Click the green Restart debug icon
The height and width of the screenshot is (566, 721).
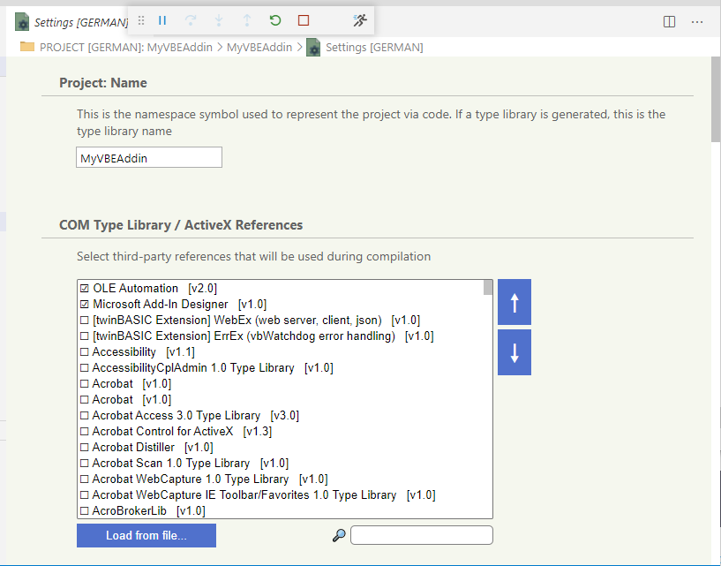(275, 20)
